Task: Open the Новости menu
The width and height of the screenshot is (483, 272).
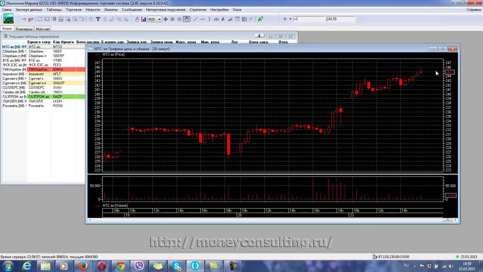Action: [x=93, y=10]
